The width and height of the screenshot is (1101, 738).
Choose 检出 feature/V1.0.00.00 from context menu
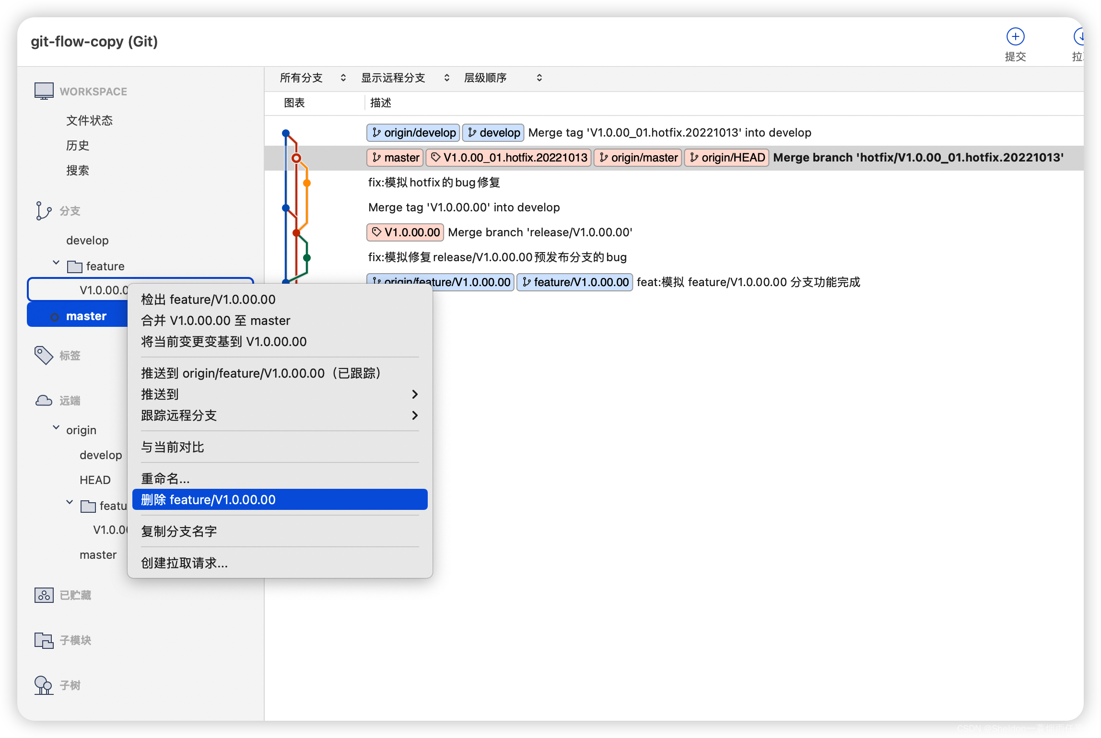click(280, 300)
